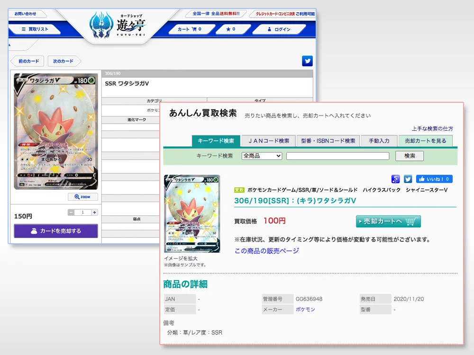
Task: Select the キーワード検索 tab
Action: 216,141
